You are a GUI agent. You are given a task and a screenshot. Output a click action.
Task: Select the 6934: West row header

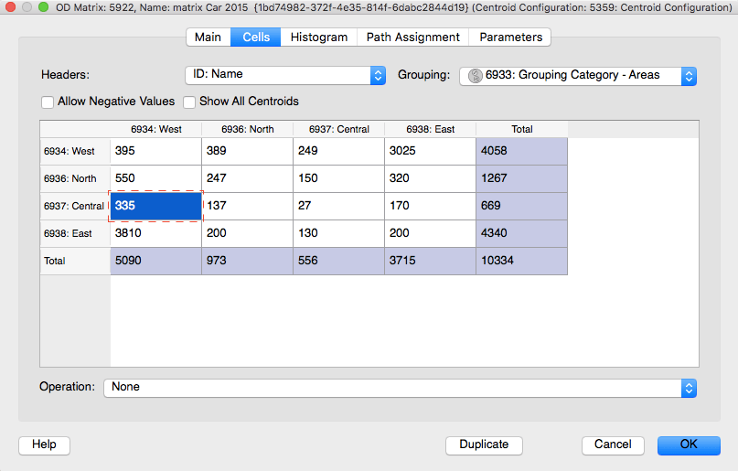coord(75,152)
